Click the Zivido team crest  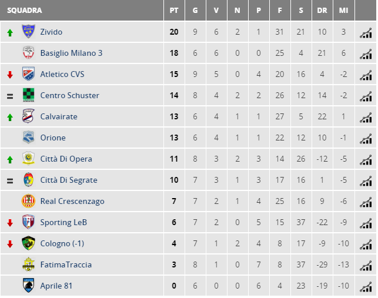point(28,31)
